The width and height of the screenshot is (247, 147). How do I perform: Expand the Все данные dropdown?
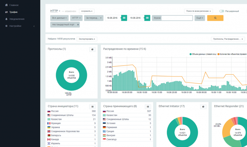point(59,18)
